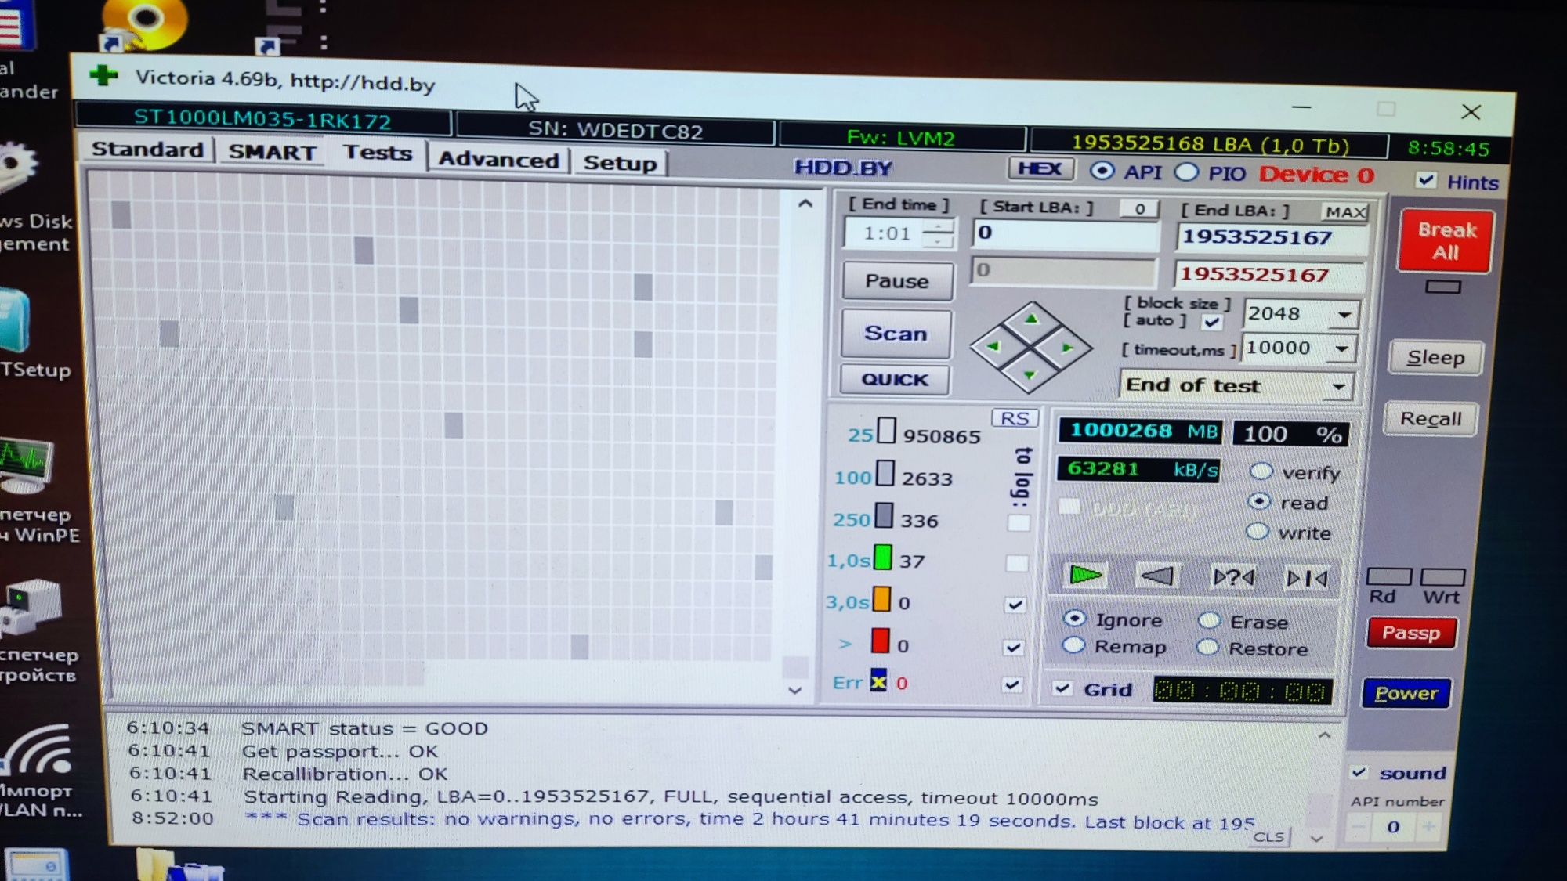Toggle the Grid checkbox

point(1062,688)
